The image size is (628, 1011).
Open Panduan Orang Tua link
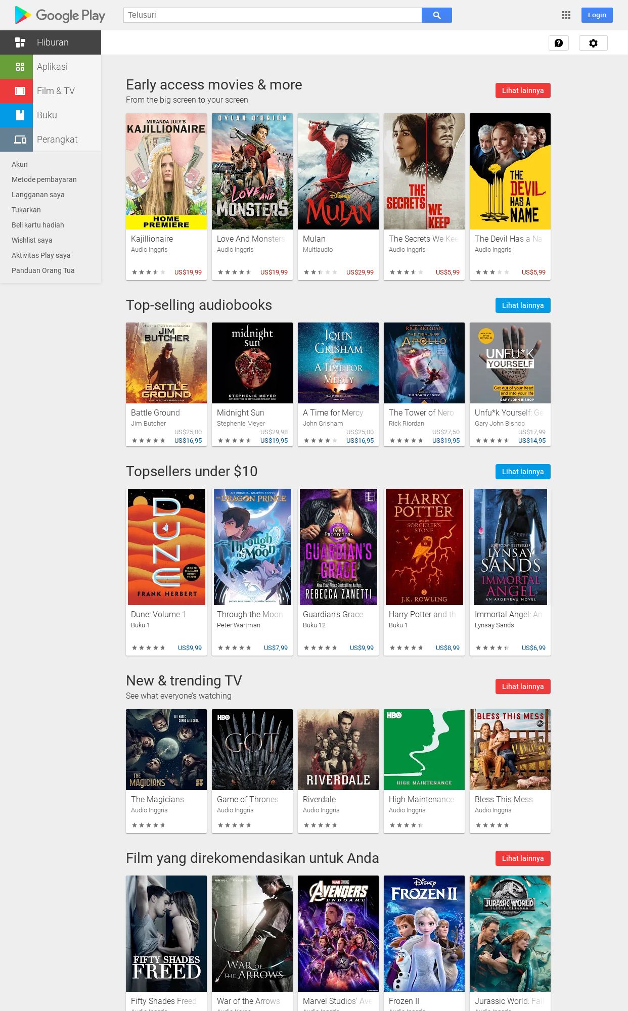tap(43, 270)
